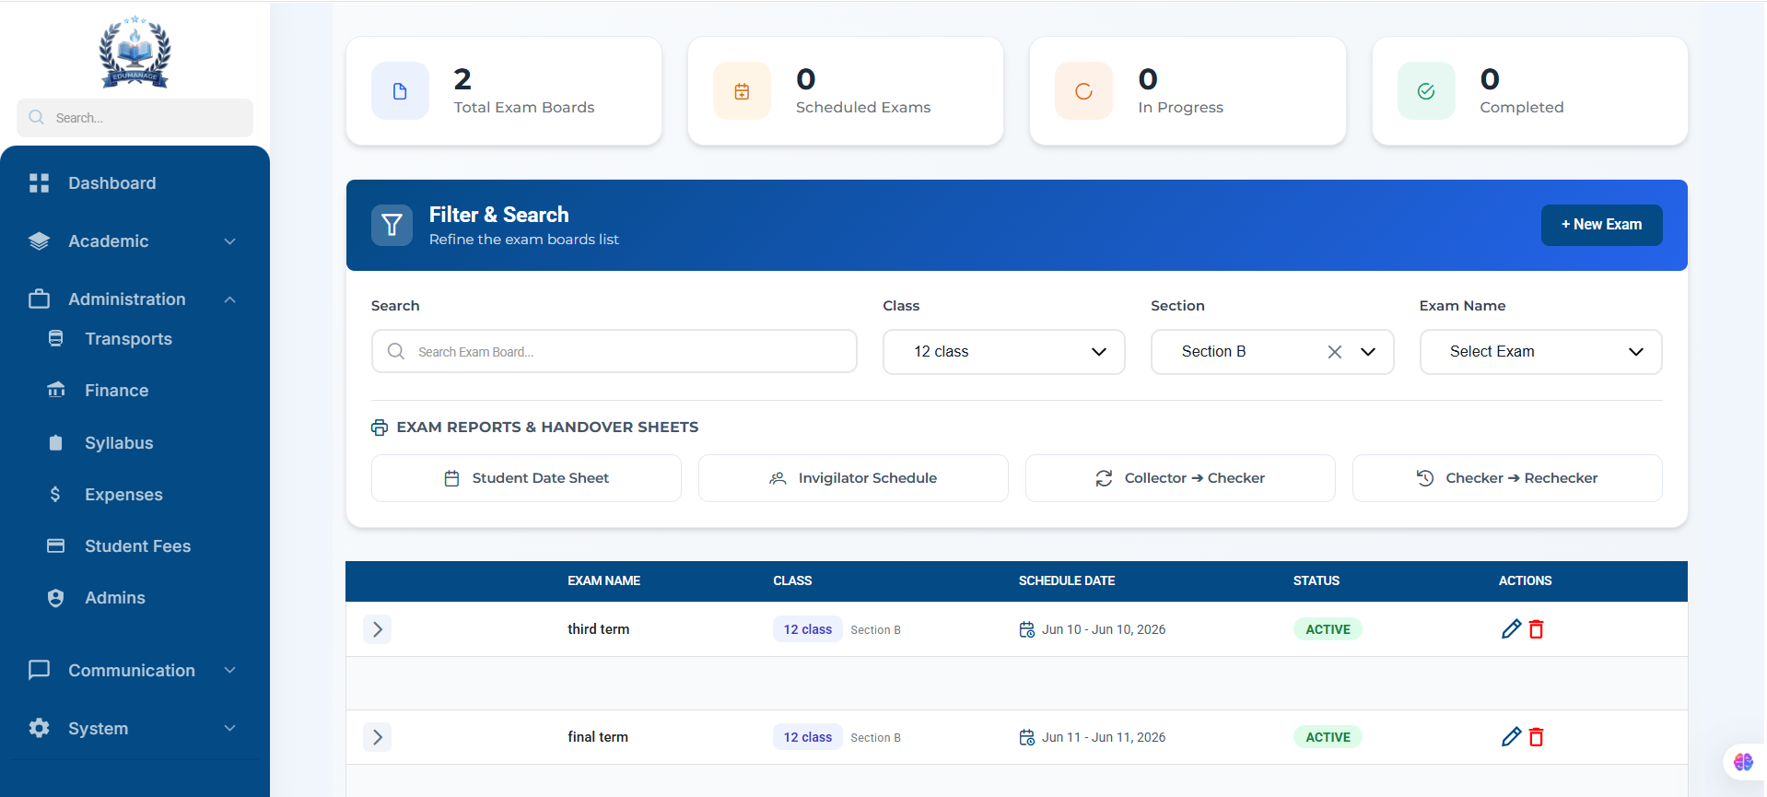Click the final term exam name

(x=598, y=737)
